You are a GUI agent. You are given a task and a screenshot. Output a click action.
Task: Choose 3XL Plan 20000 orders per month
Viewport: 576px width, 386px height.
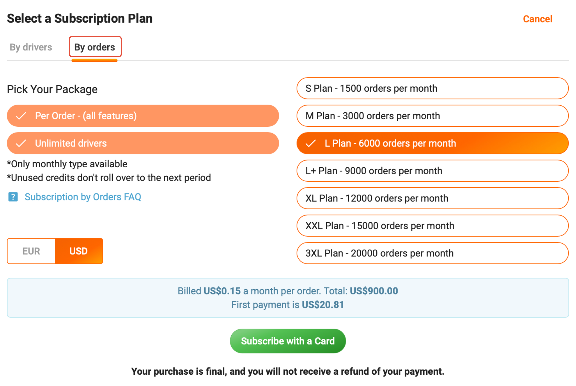click(432, 253)
